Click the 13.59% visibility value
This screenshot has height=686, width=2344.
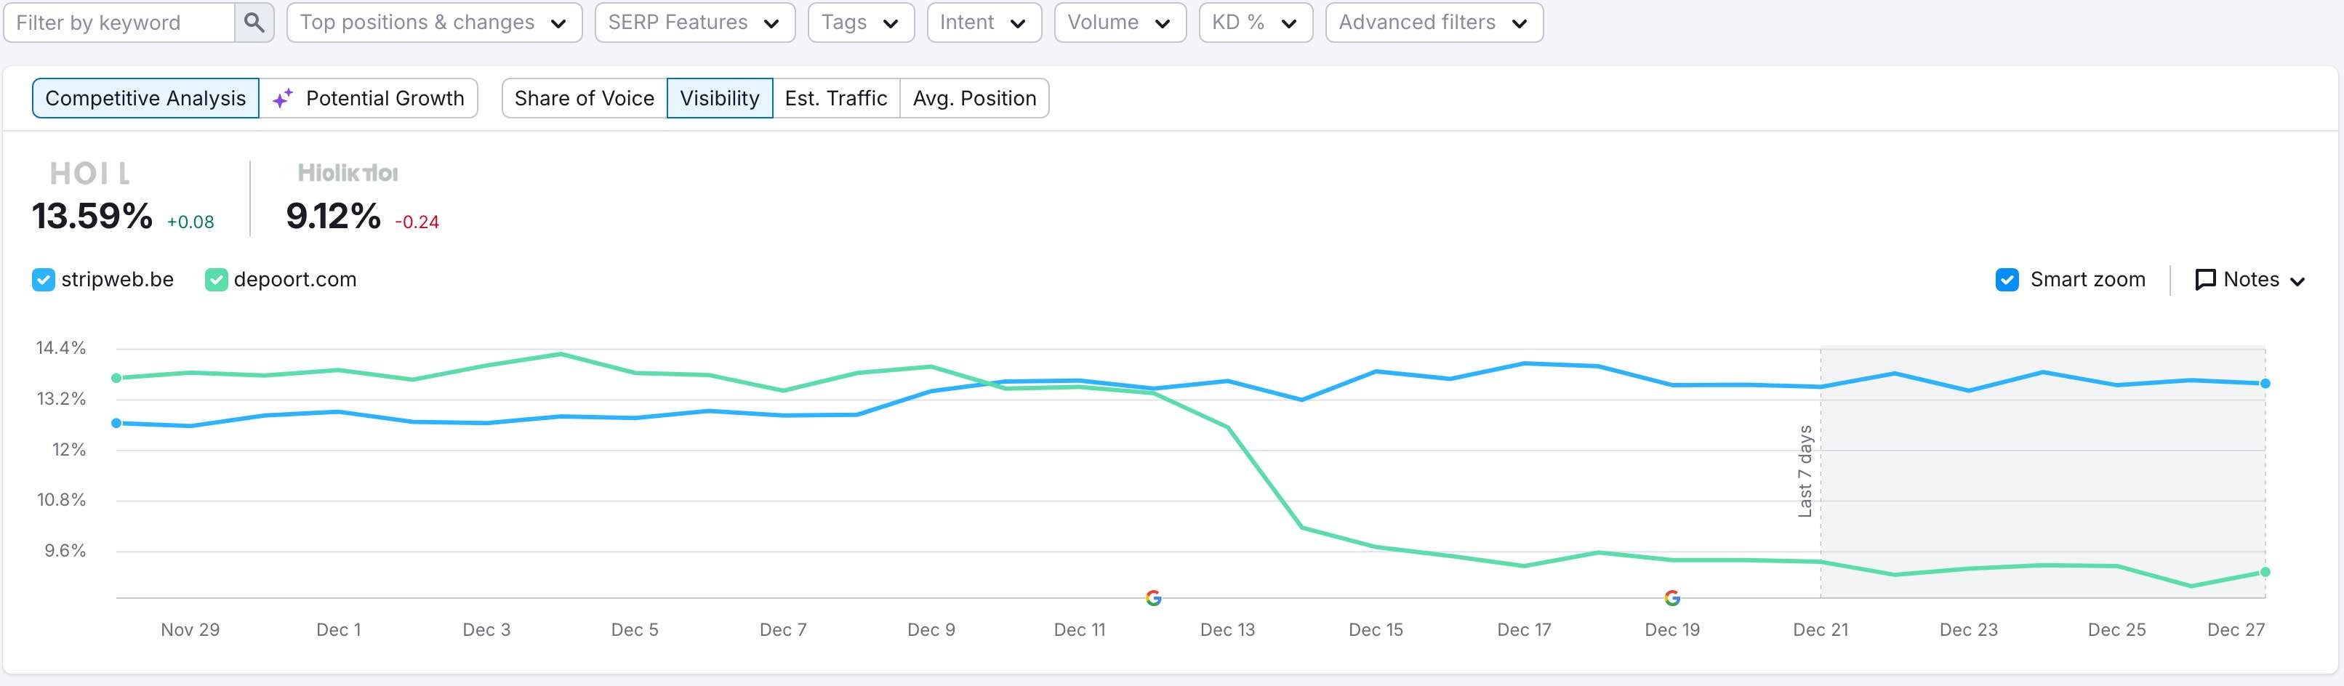[x=92, y=217]
